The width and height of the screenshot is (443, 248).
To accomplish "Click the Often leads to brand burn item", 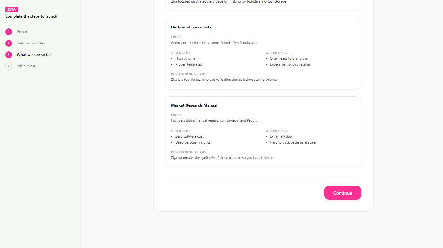I will 289,58.
